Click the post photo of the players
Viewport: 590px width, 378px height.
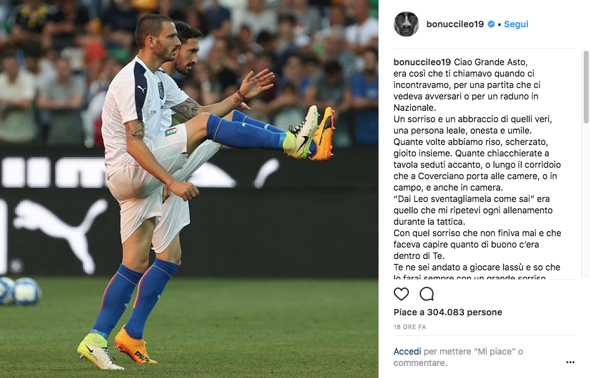click(189, 189)
